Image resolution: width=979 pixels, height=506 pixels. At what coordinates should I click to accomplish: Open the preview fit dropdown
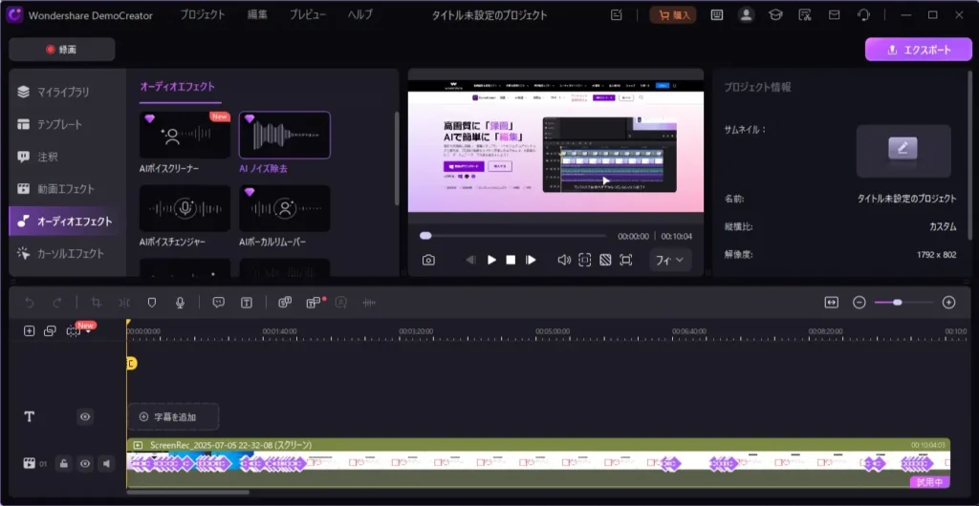pyautogui.click(x=670, y=260)
